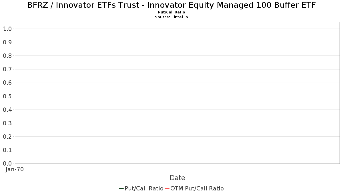The width and height of the screenshot is (343, 193).
Task: Click the 0.5 y-axis label
Action: click(7, 96)
